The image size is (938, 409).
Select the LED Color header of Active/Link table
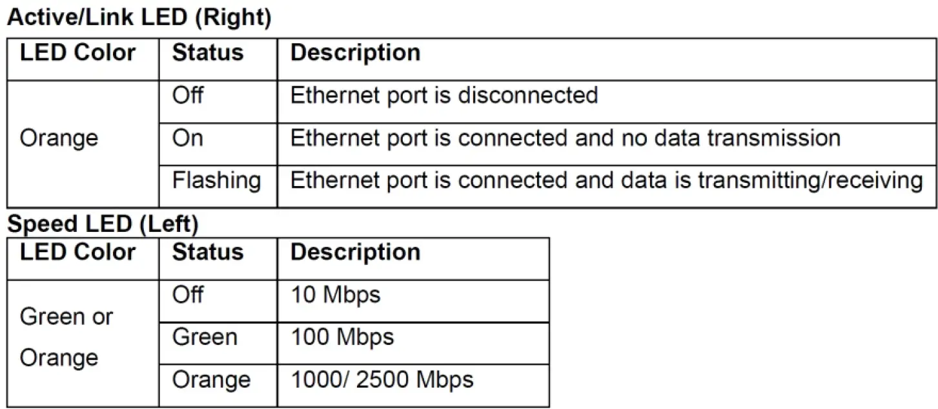tap(78, 53)
